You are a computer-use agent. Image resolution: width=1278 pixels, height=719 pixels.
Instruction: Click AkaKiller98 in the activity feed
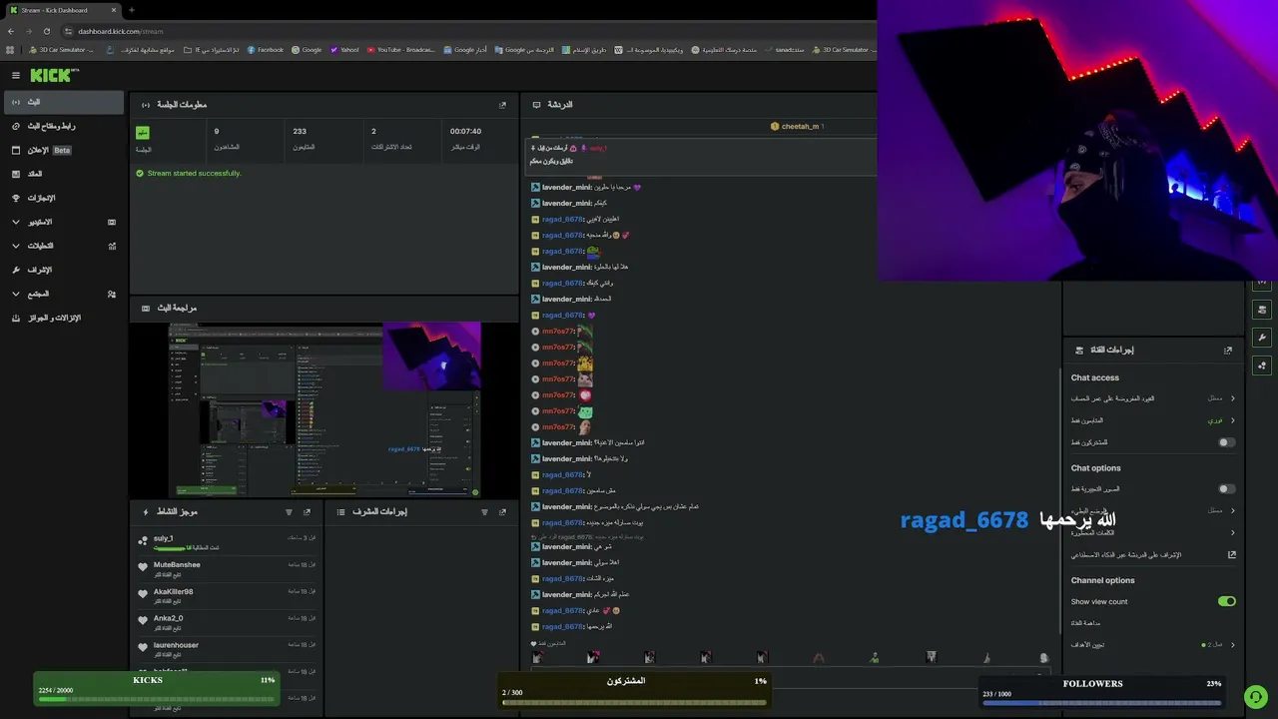[174, 591]
